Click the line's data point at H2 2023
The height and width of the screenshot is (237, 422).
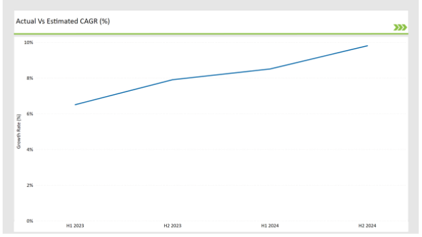point(173,80)
